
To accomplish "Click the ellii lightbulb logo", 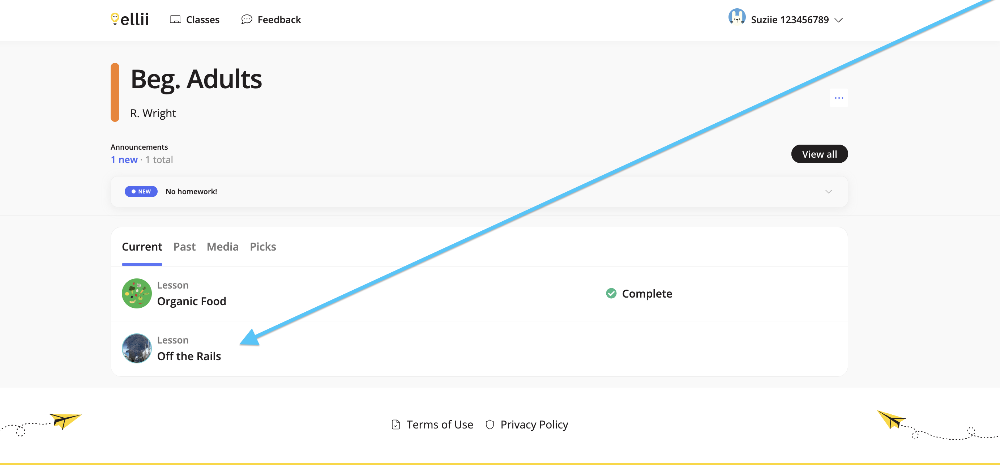I will [130, 19].
